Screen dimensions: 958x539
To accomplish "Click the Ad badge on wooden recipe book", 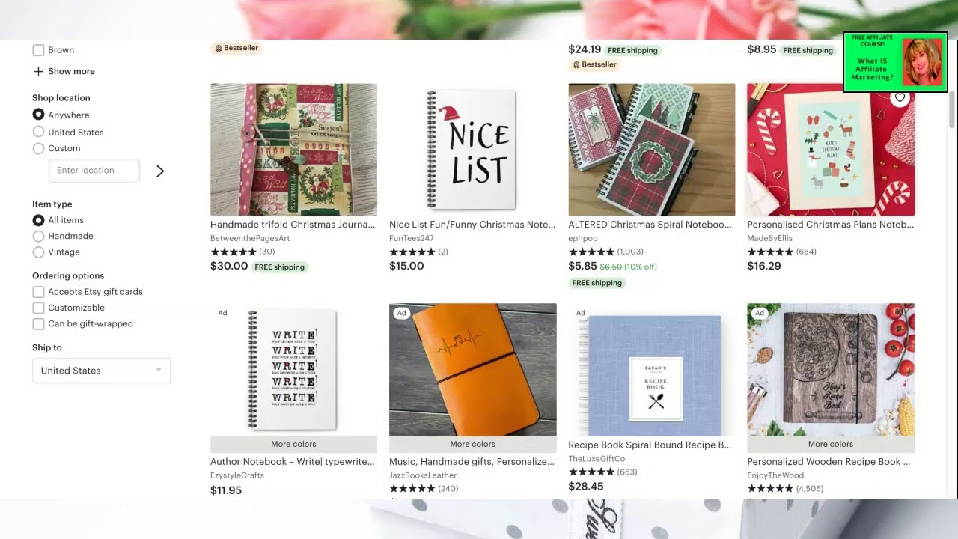I will click(x=760, y=313).
